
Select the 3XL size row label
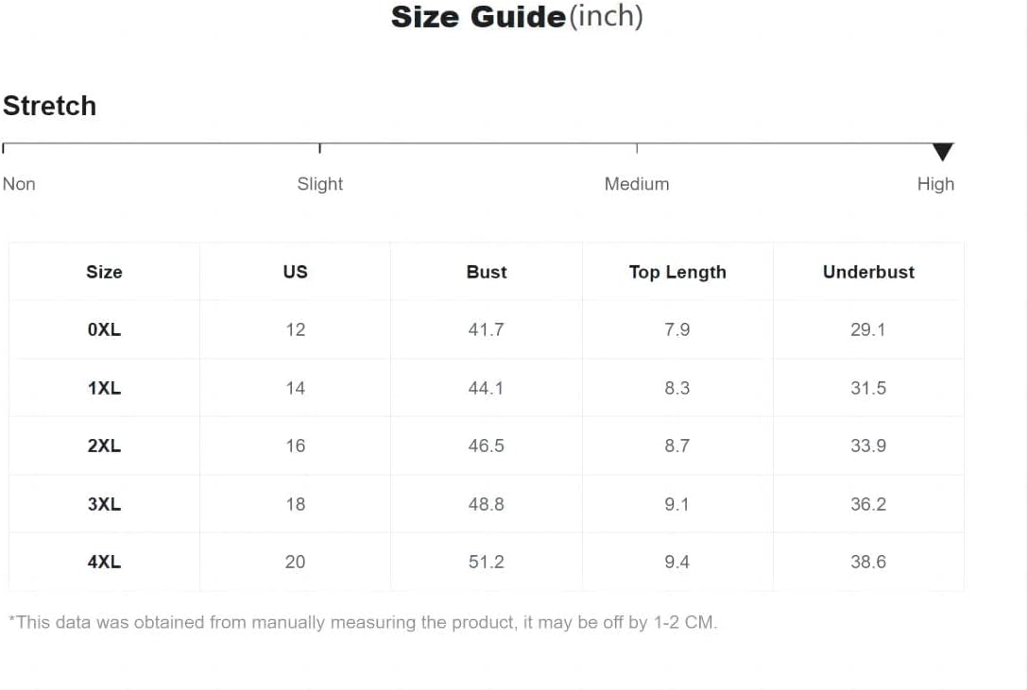click(x=104, y=504)
